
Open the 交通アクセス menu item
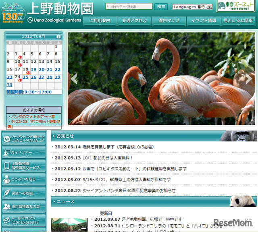click(134, 21)
